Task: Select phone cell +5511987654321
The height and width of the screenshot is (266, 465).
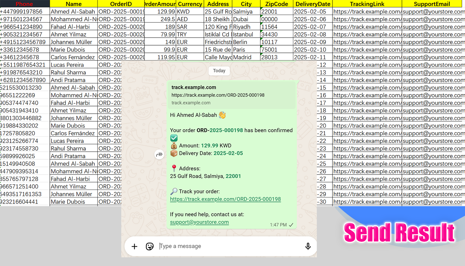Action: tap(25, 65)
